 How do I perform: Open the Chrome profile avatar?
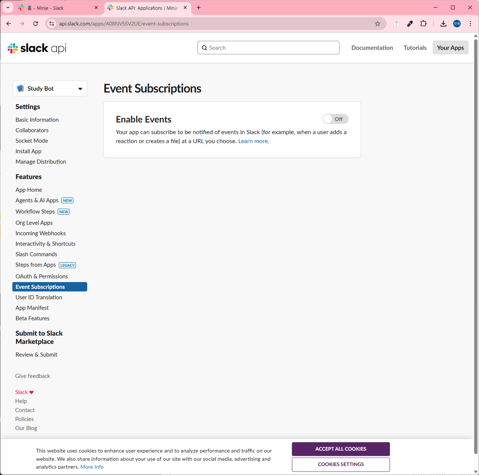457,24
